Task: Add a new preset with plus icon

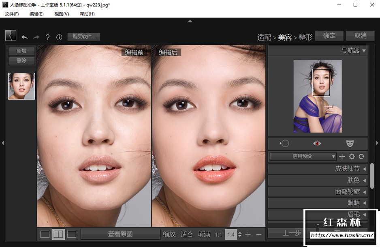Action: point(342,157)
